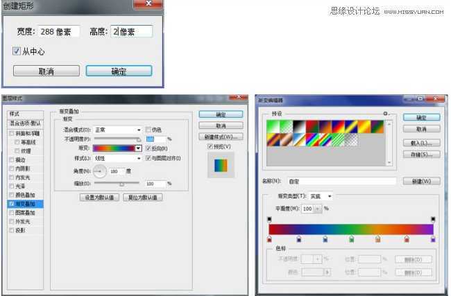
Task: Select the green-to-white gradient preset
Action: tap(273, 127)
